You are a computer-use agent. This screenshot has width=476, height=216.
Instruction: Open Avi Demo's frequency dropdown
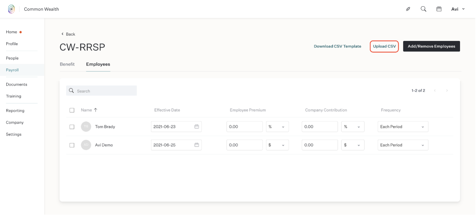tap(403, 145)
